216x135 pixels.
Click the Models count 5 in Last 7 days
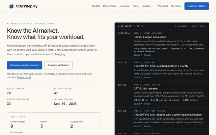(42, 126)
